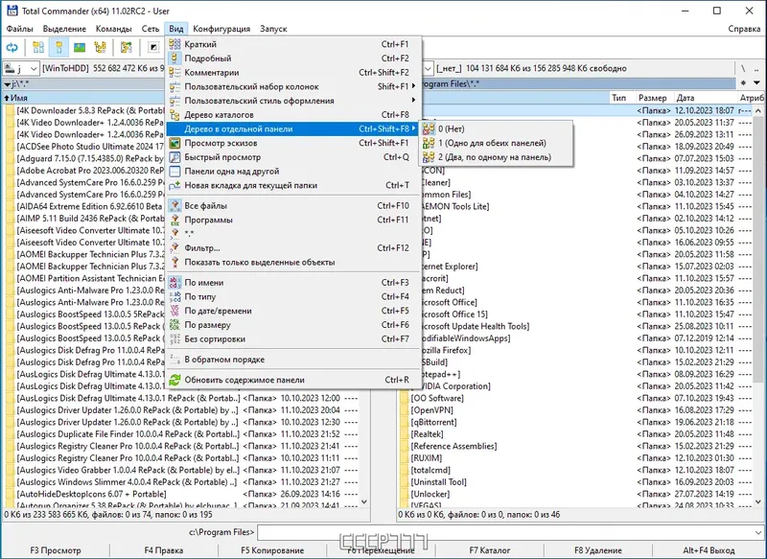Select Просмотр эскизов menu entry
The image size is (767, 559).
pos(293,143)
